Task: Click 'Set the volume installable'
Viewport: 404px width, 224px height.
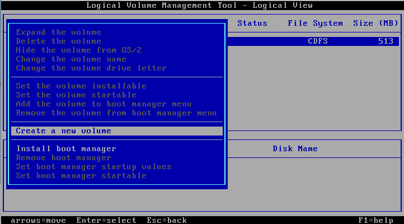Action: (81, 86)
